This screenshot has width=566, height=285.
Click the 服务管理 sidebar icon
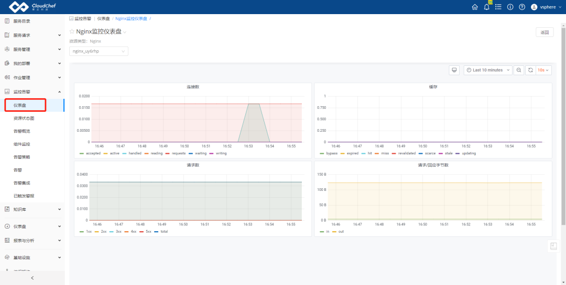coord(6,49)
